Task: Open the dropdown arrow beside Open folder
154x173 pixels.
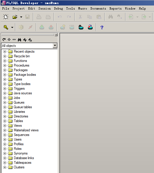Action: tap(21, 17)
